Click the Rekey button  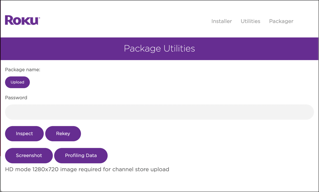pos(63,134)
